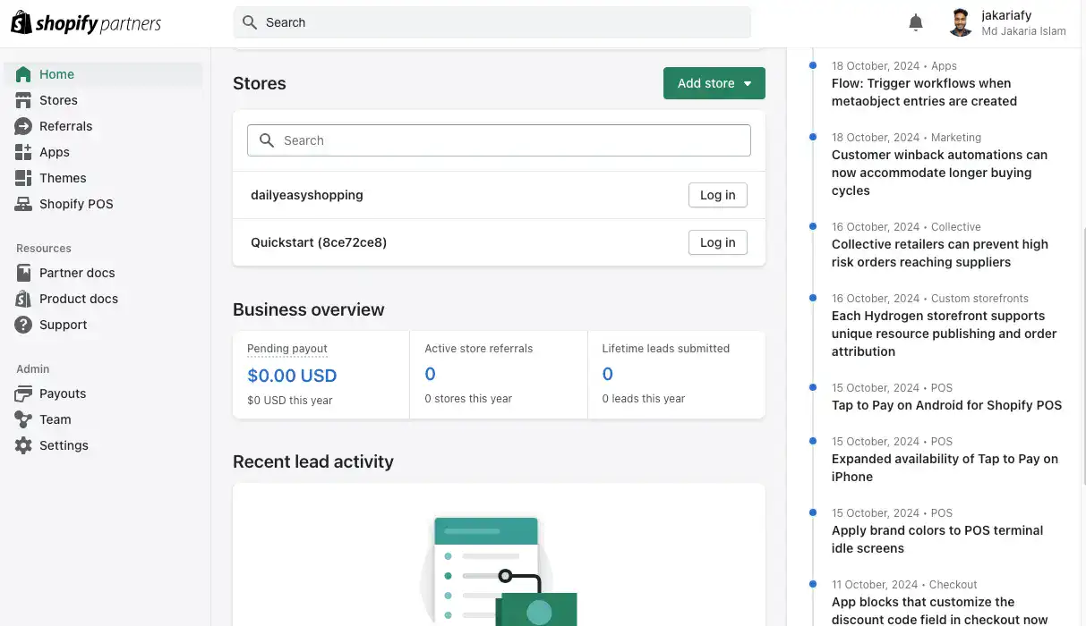This screenshot has height=626, width=1086.
Task: Open Each Hydrogen storefront article
Action: (944, 334)
